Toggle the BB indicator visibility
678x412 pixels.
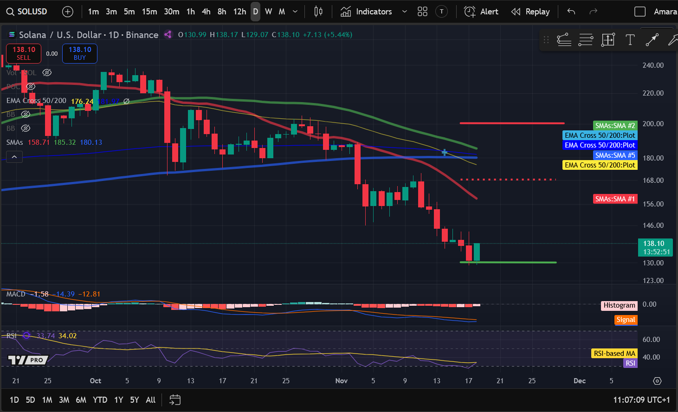click(26, 114)
